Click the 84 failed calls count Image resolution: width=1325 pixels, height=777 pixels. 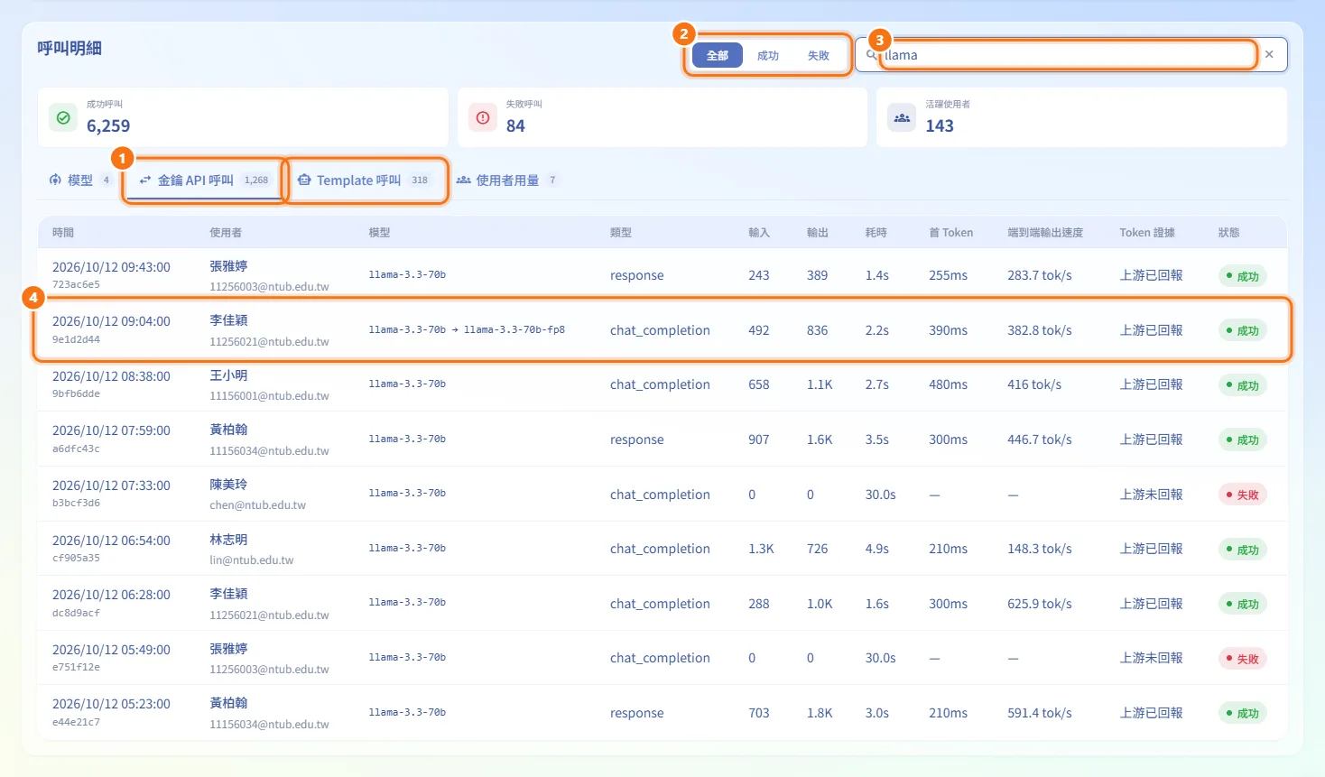(x=515, y=126)
